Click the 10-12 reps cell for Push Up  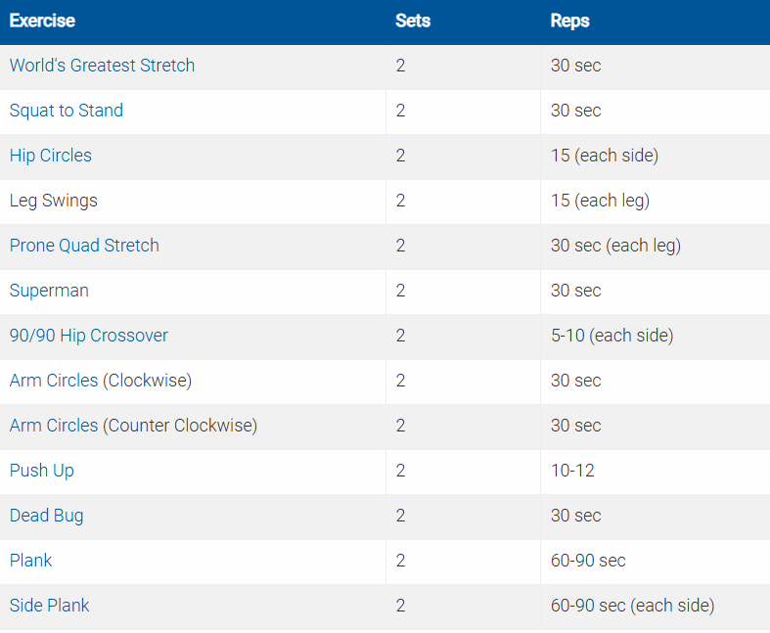(572, 471)
